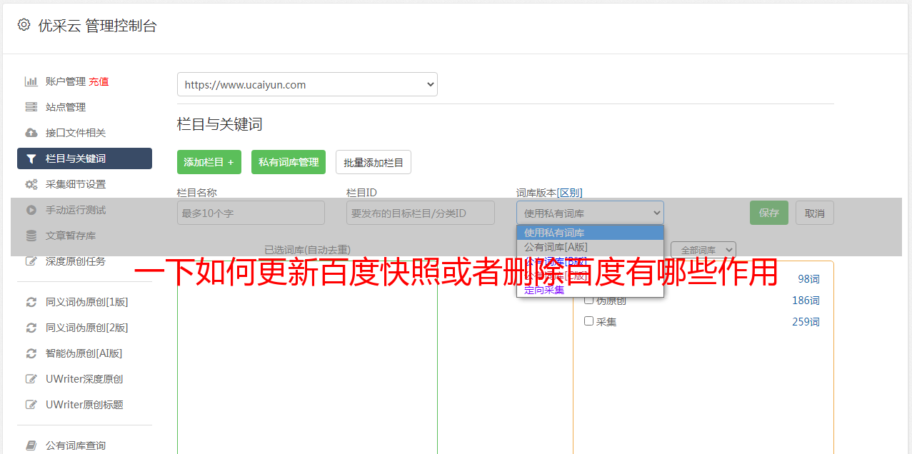Click the 186词 count

tap(806, 301)
